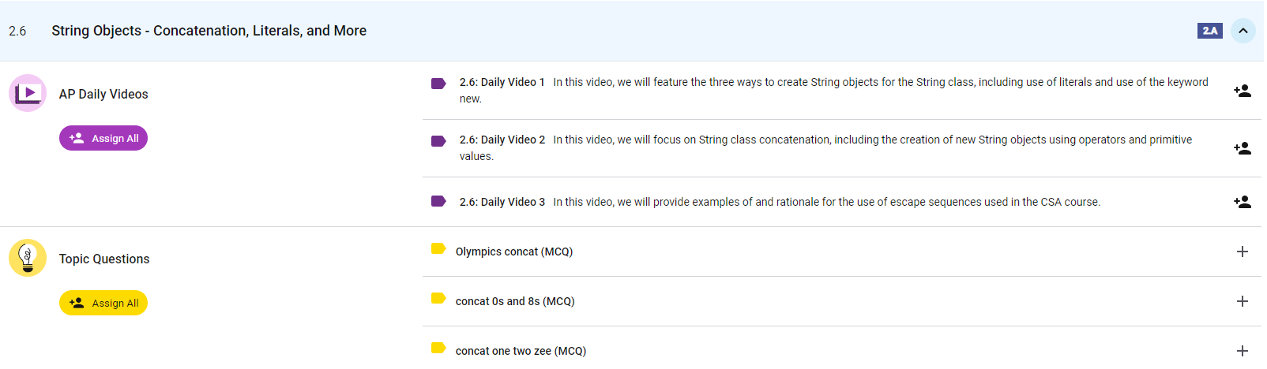Click yellow tag beside concat 0s and 8s

point(438,298)
